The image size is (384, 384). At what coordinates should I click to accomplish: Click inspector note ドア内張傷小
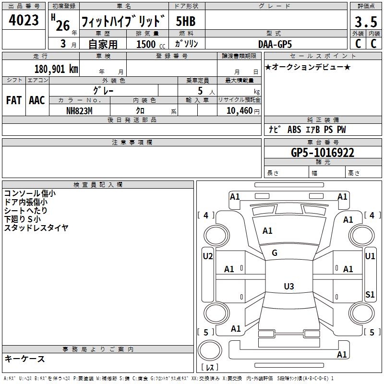click(x=26, y=202)
